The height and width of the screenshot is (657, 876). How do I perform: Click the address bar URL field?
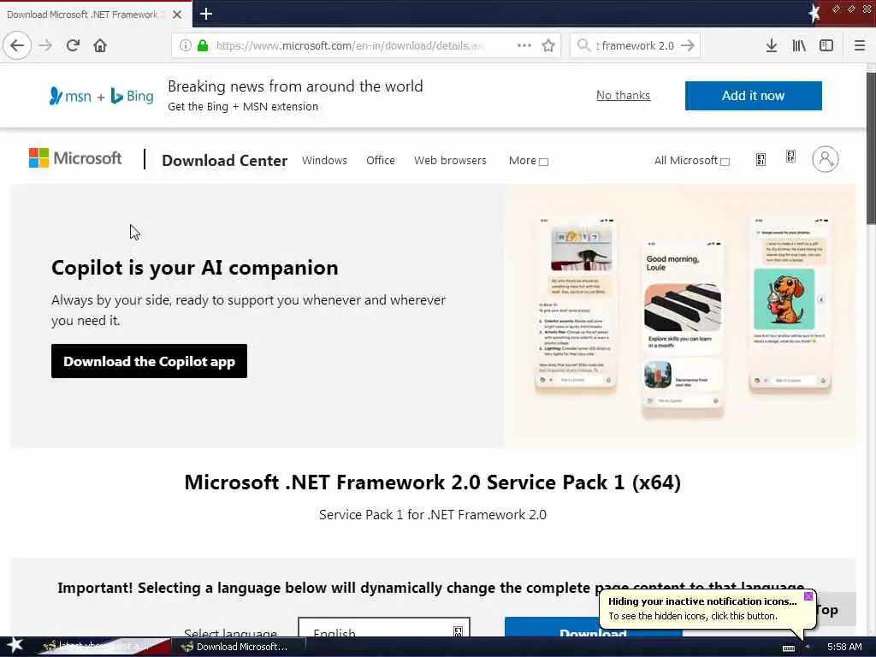pos(350,45)
